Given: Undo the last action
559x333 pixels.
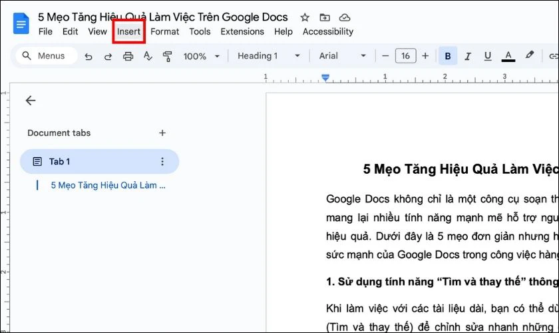Looking at the screenshot, I should coord(89,56).
